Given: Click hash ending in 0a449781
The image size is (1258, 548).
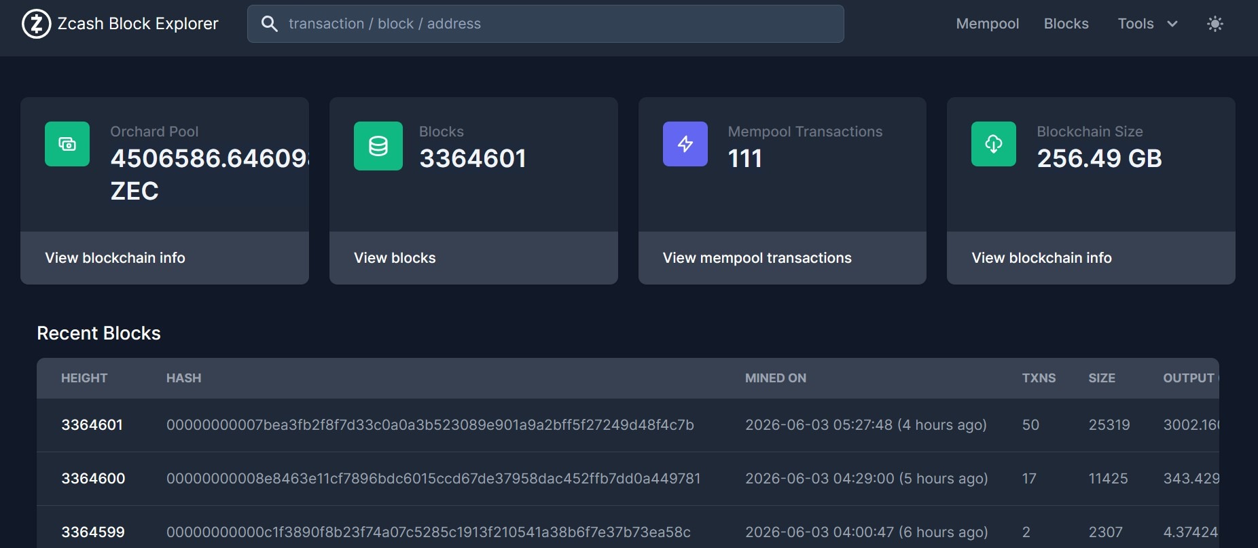Looking at the screenshot, I should click(433, 479).
